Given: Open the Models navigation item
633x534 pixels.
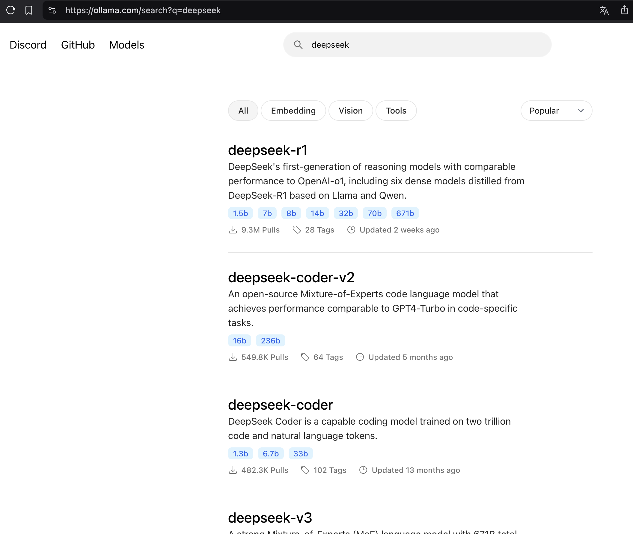Looking at the screenshot, I should coord(126,45).
